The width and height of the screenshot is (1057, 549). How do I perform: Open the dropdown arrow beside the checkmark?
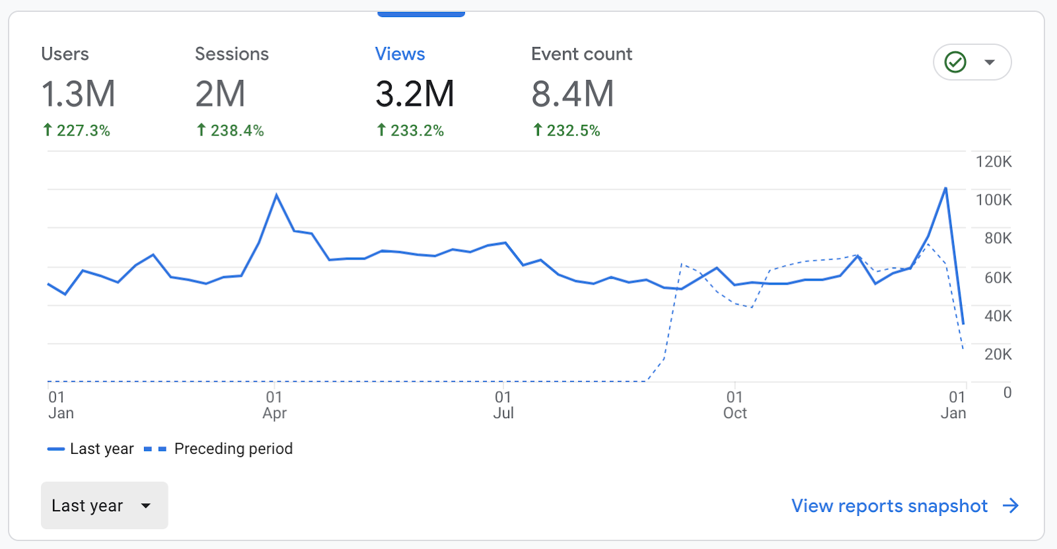pyautogui.click(x=989, y=62)
